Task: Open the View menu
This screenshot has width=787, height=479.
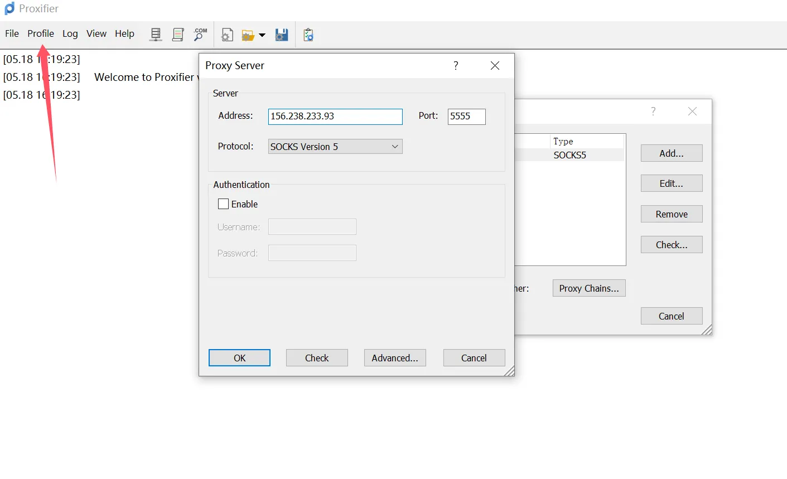Action: (x=96, y=33)
